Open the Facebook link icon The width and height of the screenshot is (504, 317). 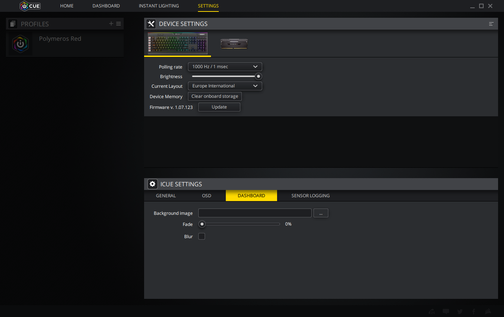[x=474, y=311]
